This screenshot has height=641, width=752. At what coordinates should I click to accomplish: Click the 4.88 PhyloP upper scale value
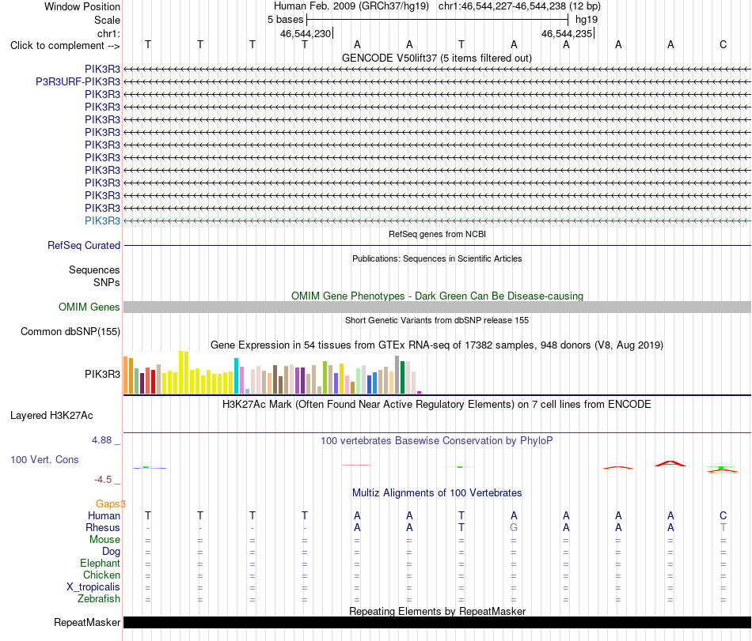point(101,440)
